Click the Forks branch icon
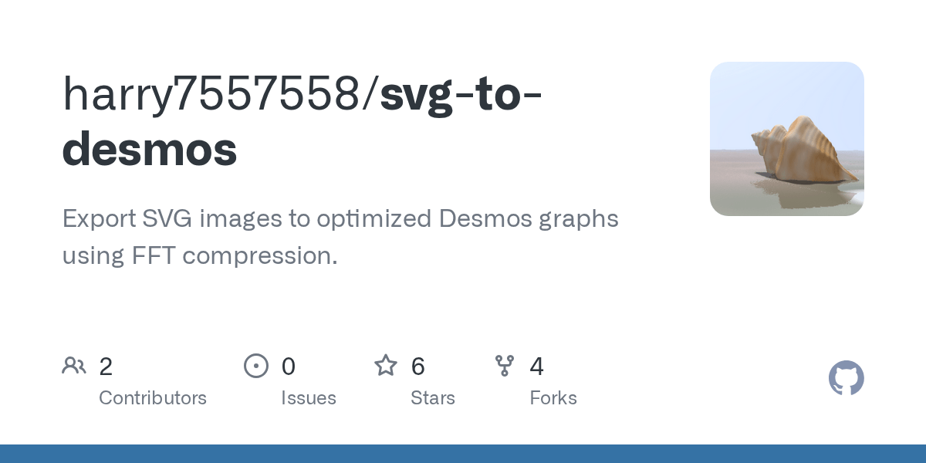Image resolution: width=926 pixels, height=463 pixels. click(505, 366)
